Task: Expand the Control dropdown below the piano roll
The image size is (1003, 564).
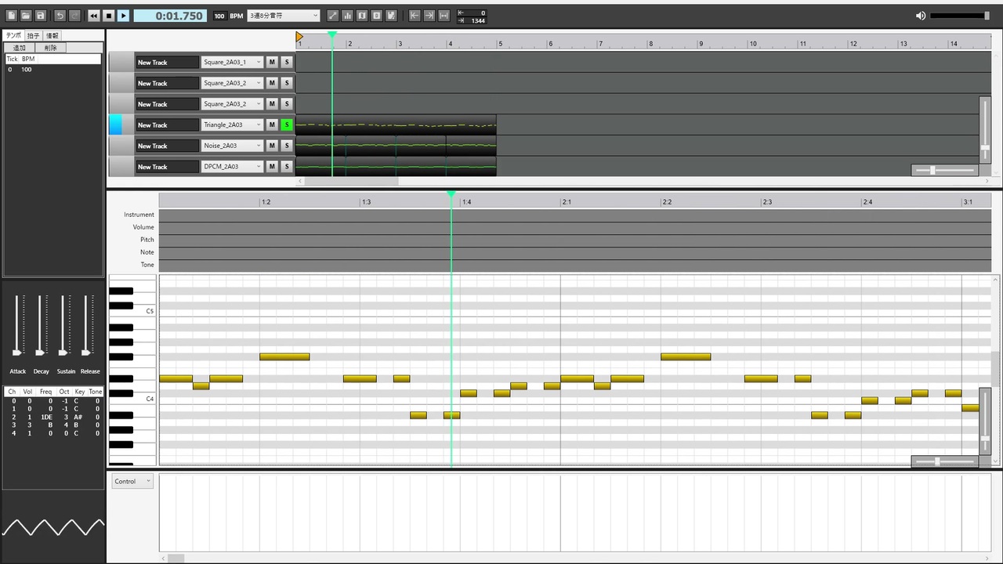Action: (x=132, y=481)
